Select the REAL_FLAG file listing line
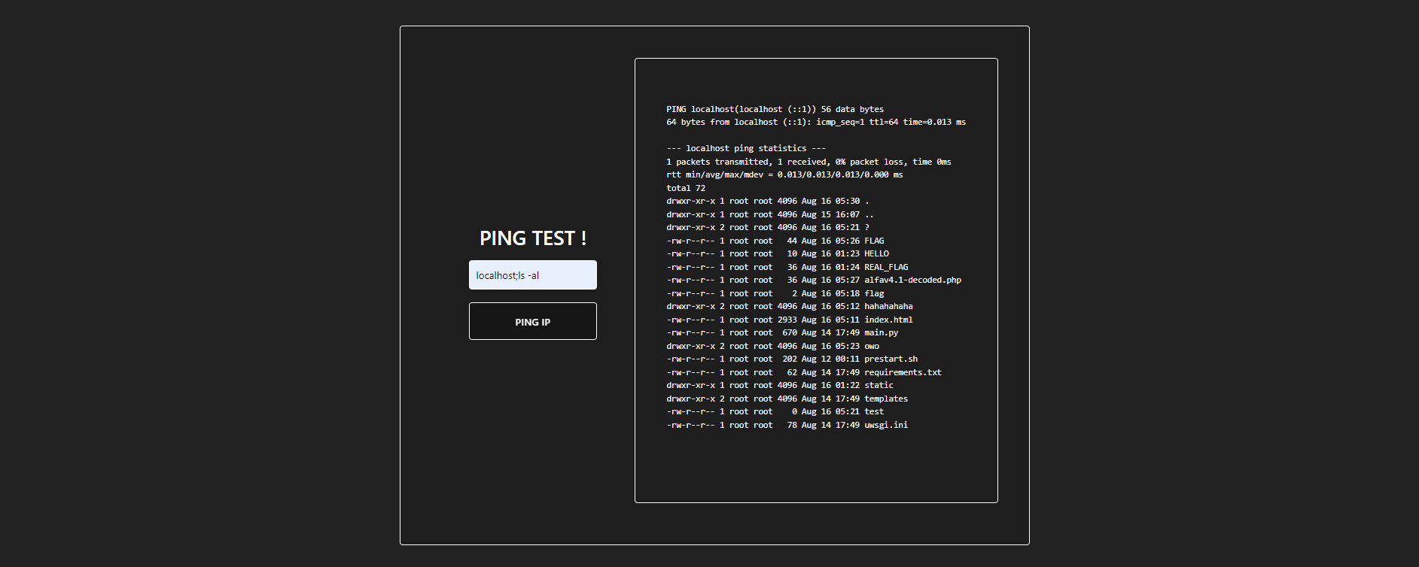 (787, 267)
